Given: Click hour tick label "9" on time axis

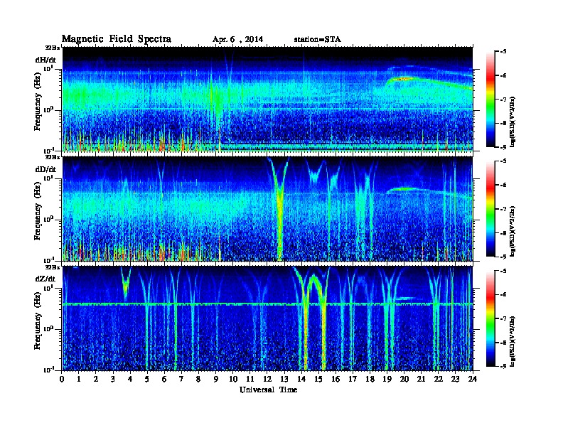Looking at the screenshot, I should pos(216,379).
